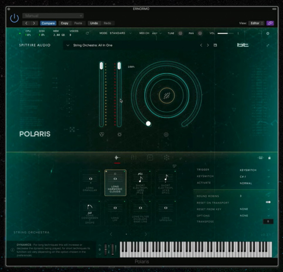Open the Round Robins dropdown
The height and width of the screenshot is (272, 283).
pos(254,196)
